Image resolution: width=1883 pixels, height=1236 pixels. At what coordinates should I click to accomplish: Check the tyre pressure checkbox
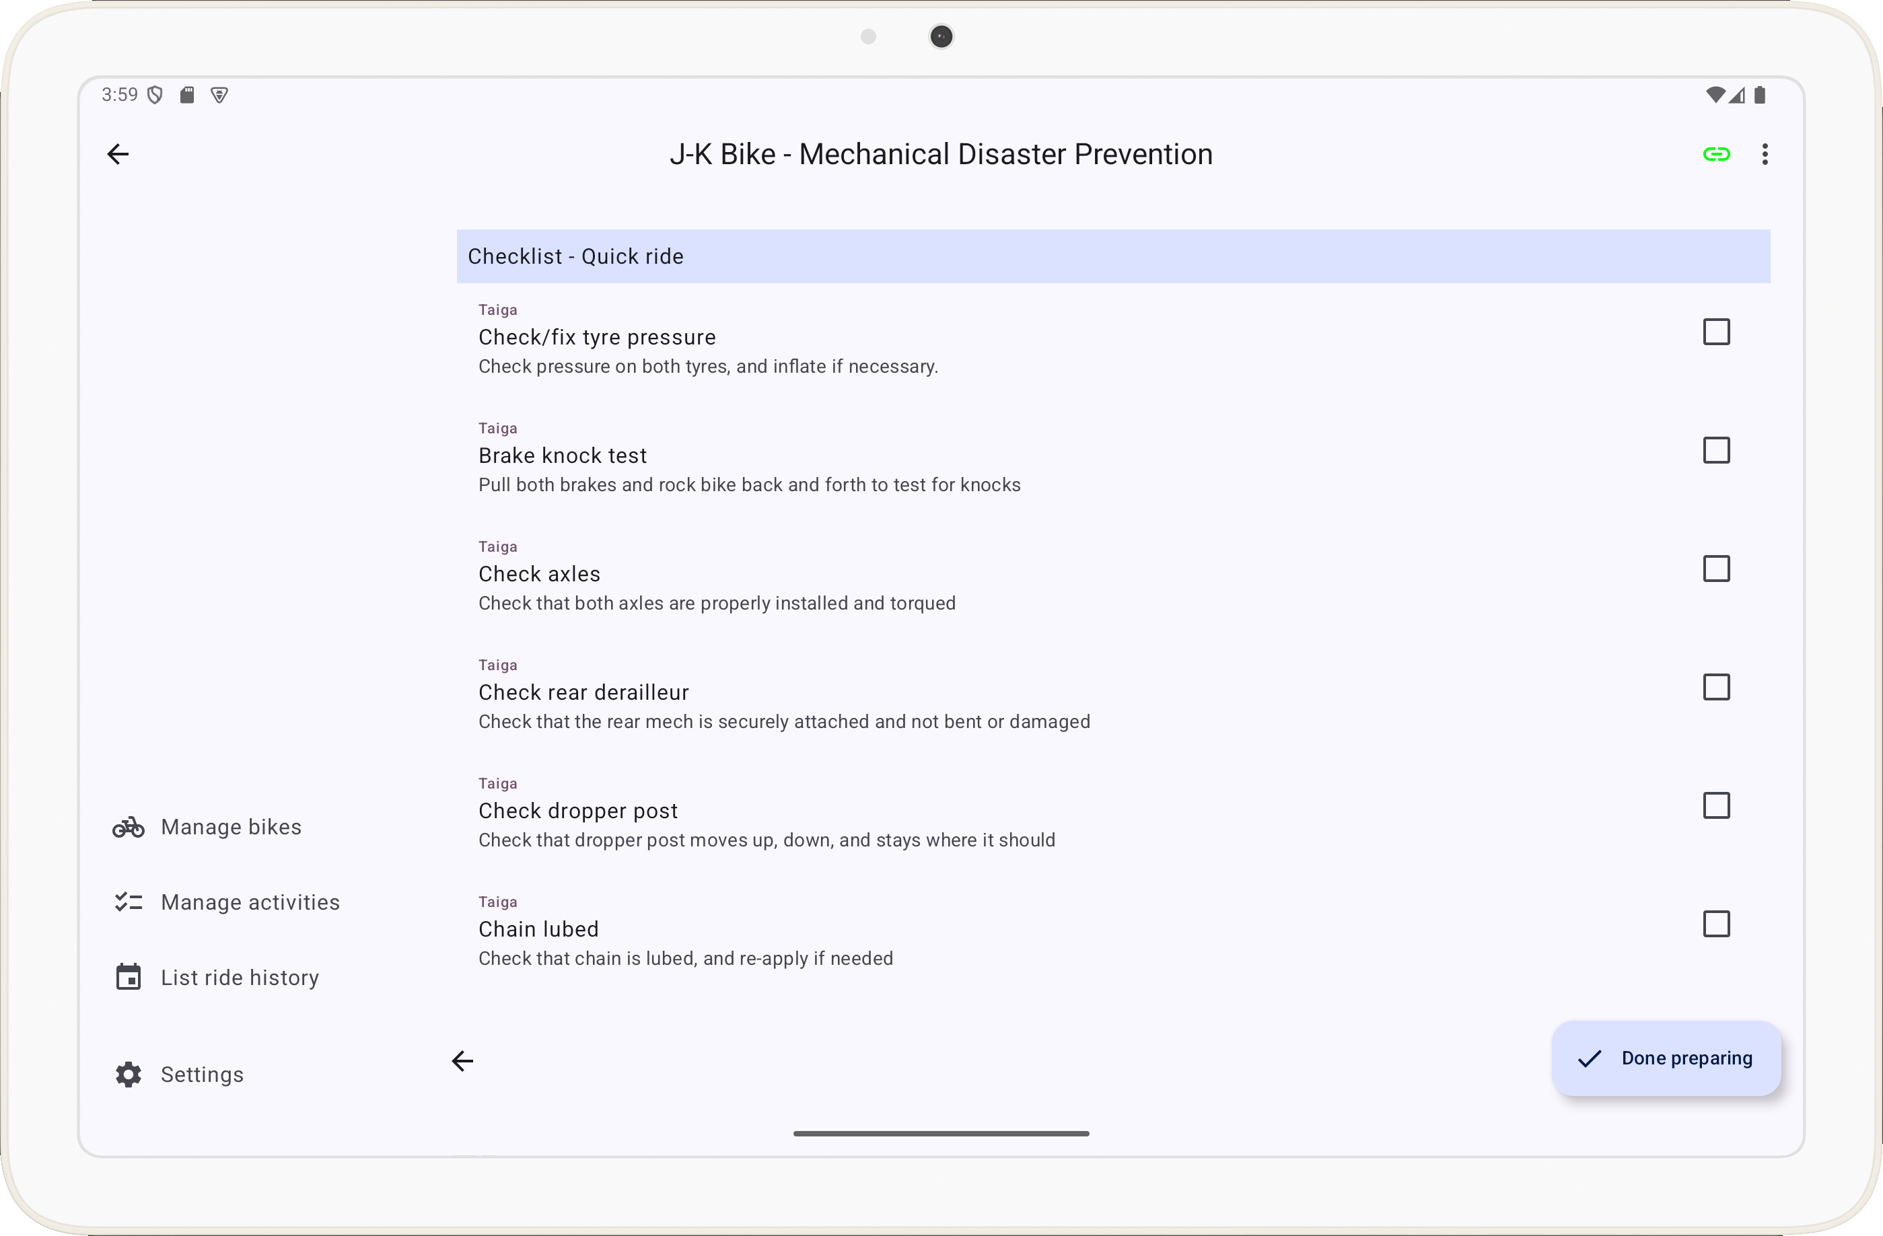1716,332
